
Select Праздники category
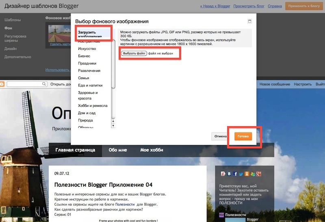click(87, 63)
